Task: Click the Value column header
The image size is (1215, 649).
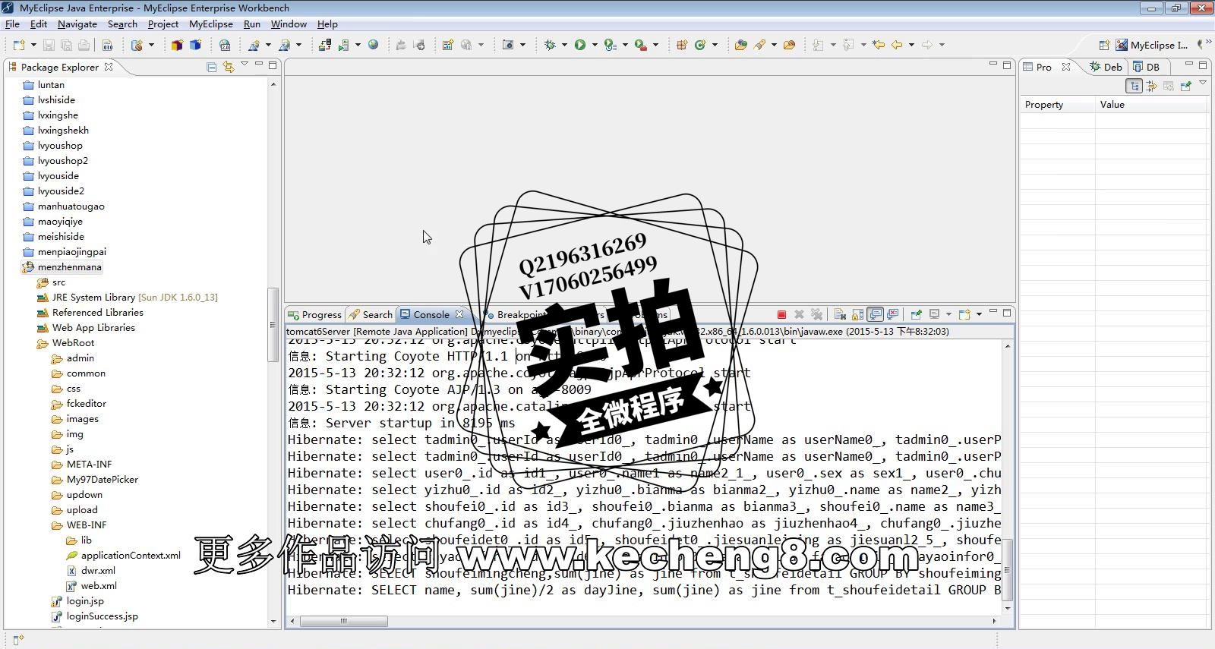Action: [1151, 105]
